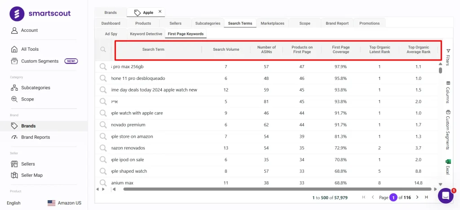Click vertical scrollbar down arrow

[x=440, y=184]
